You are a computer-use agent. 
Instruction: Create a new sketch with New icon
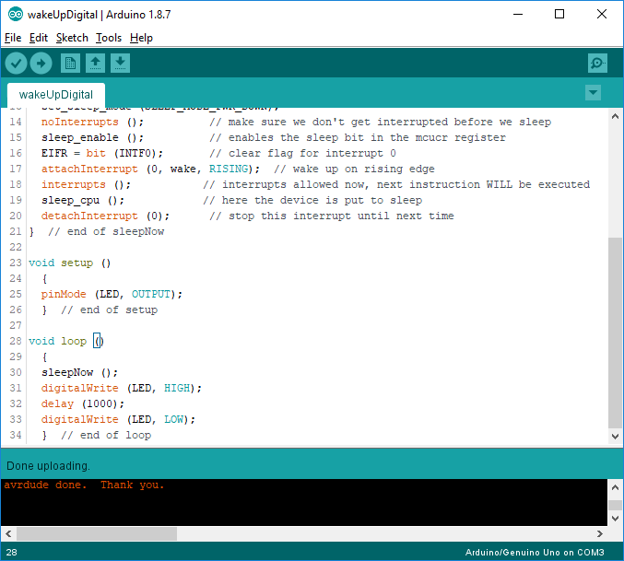[70, 64]
